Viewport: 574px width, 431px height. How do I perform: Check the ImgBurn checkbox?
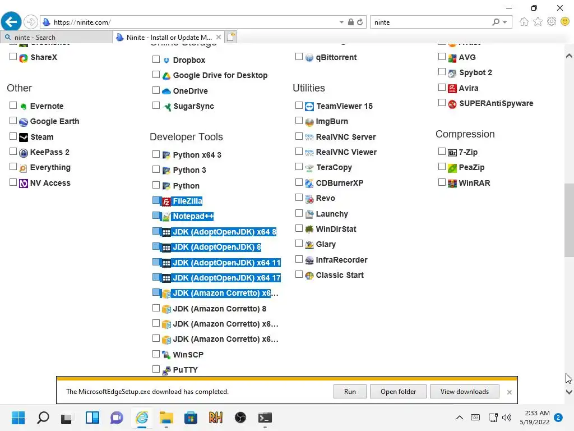tap(299, 121)
